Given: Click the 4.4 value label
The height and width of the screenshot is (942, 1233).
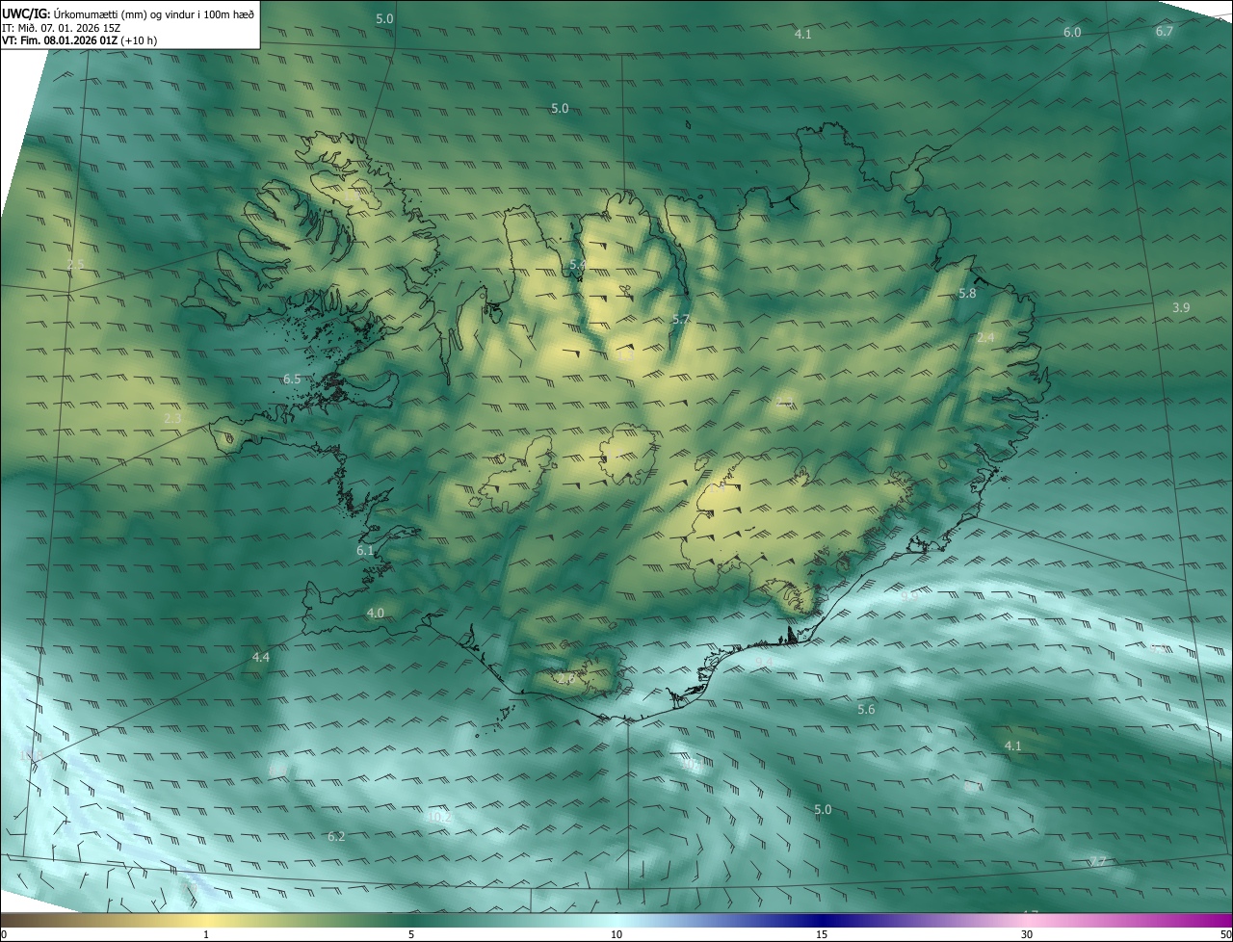Looking at the screenshot, I should point(261,657).
